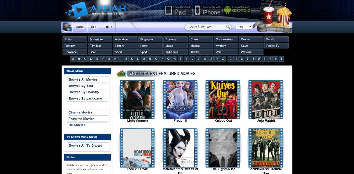The height and width of the screenshot is (174, 354).
Task: Open the Maleficent poster
Action: click(180, 148)
